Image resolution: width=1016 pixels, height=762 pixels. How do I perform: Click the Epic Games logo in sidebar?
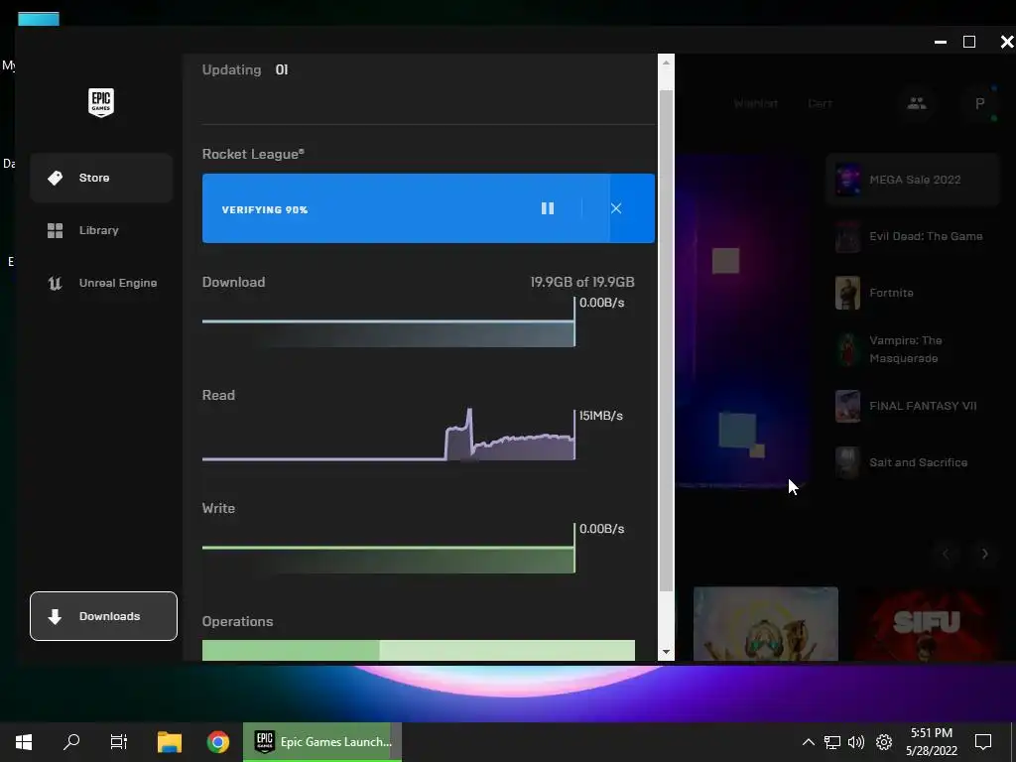coord(101,102)
